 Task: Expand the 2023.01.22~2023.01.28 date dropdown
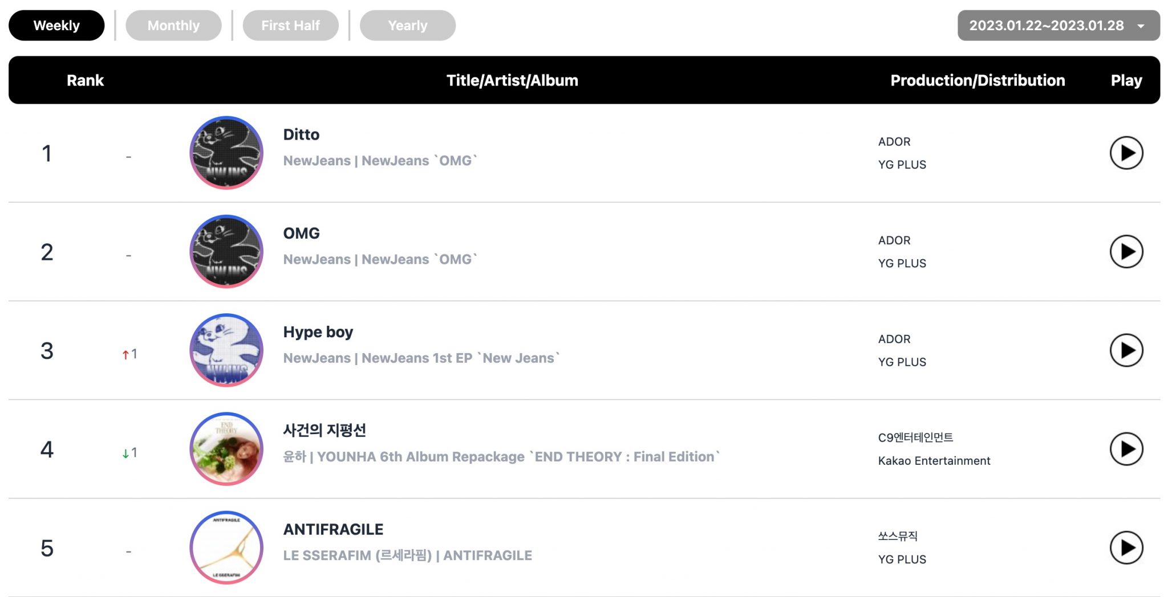click(1058, 26)
